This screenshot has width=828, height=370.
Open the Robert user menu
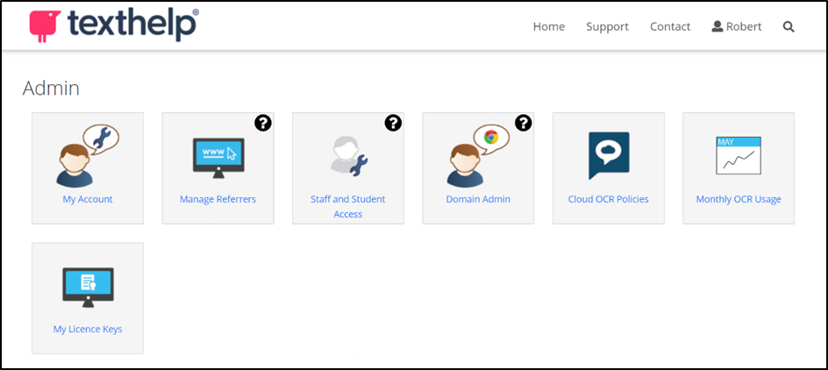737,27
